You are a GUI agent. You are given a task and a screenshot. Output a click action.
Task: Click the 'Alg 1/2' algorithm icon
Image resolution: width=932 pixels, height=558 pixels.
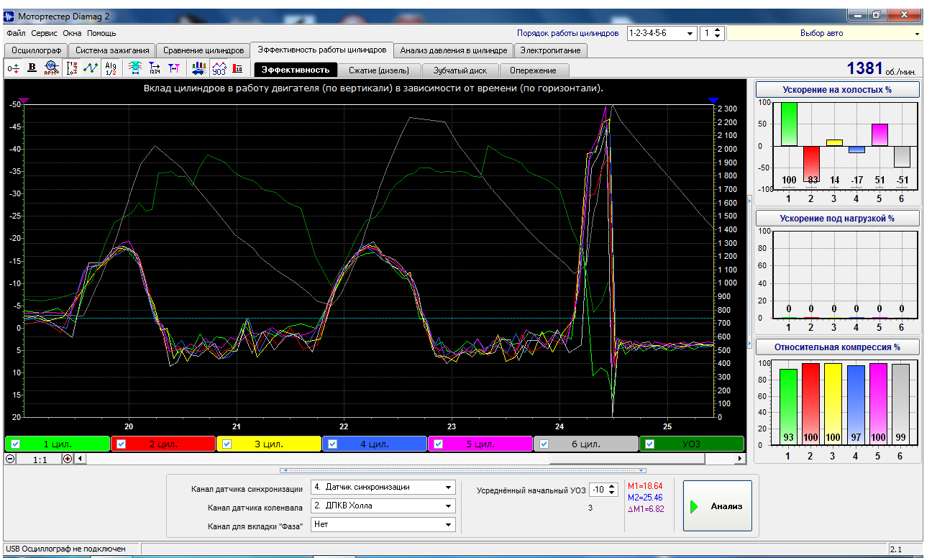[x=110, y=68]
